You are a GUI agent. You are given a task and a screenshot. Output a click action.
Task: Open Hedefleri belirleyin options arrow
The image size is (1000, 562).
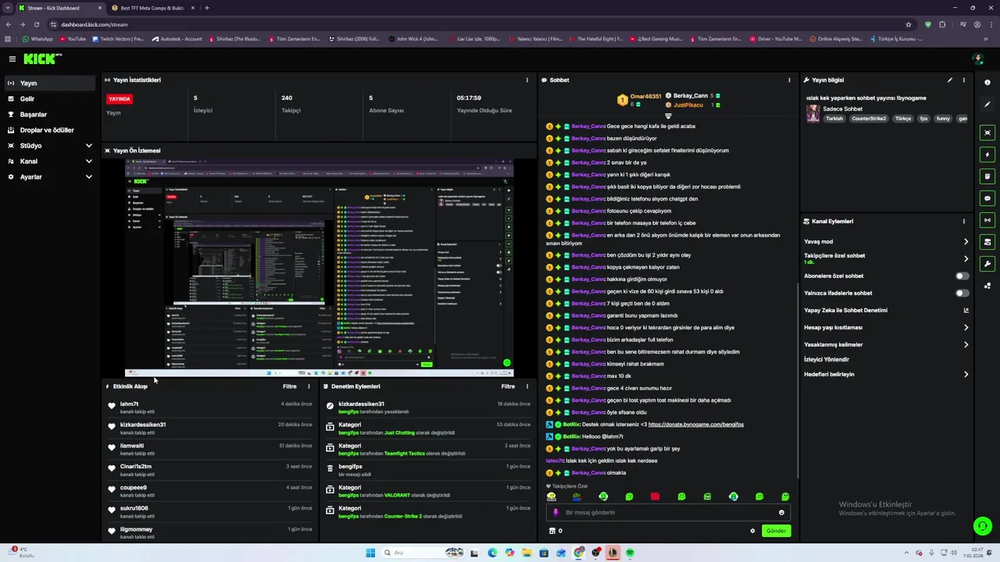click(966, 375)
